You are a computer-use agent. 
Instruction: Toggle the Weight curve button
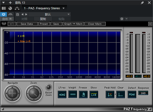73,94
